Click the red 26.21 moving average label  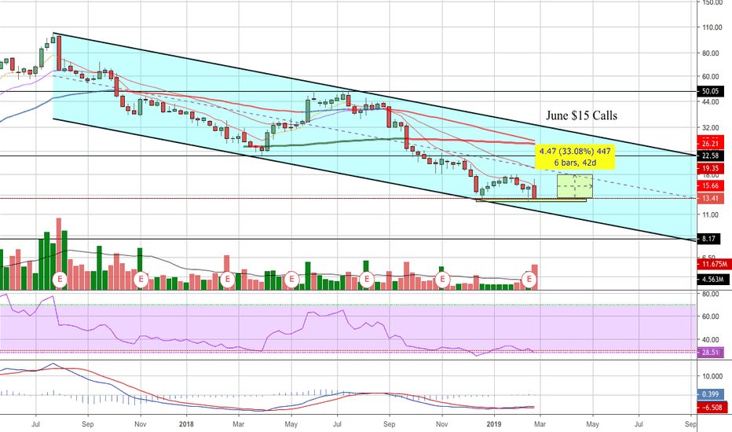[710, 143]
